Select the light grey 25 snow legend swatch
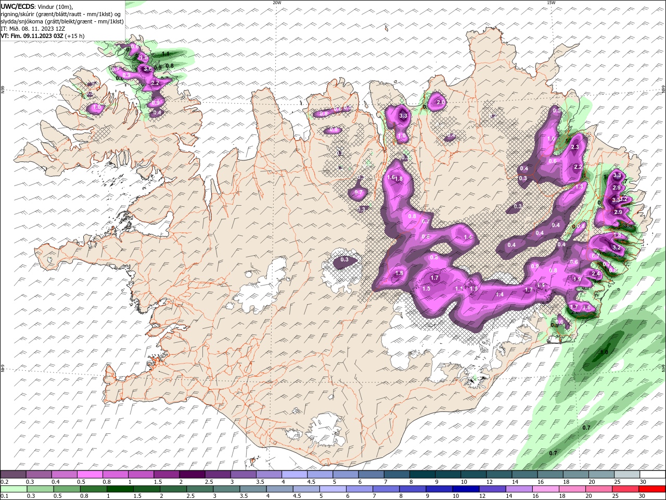This screenshot has height=500, width=666. [x=627, y=474]
